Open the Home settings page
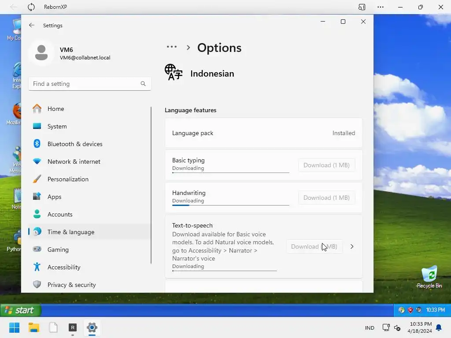This screenshot has height=338, width=451. pyautogui.click(x=89, y=109)
